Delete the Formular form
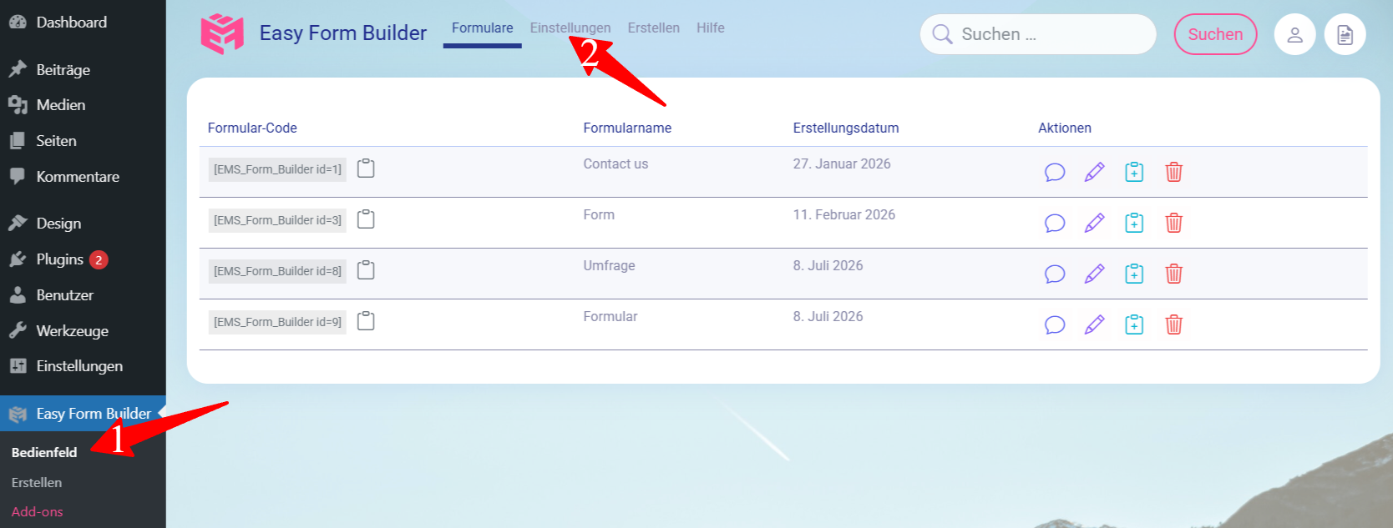The width and height of the screenshot is (1393, 528). (1173, 324)
